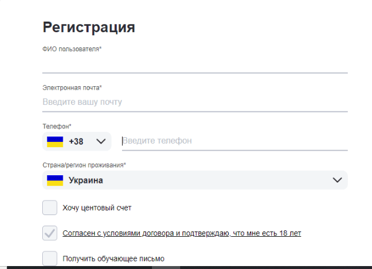Enable the Хочу центовый счет checkbox
This screenshot has height=269, width=372.
tap(50, 207)
